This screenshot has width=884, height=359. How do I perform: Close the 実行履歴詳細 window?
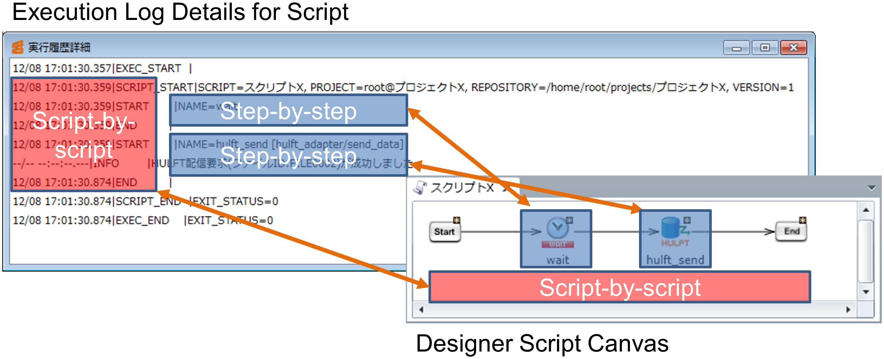pos(794,48)
